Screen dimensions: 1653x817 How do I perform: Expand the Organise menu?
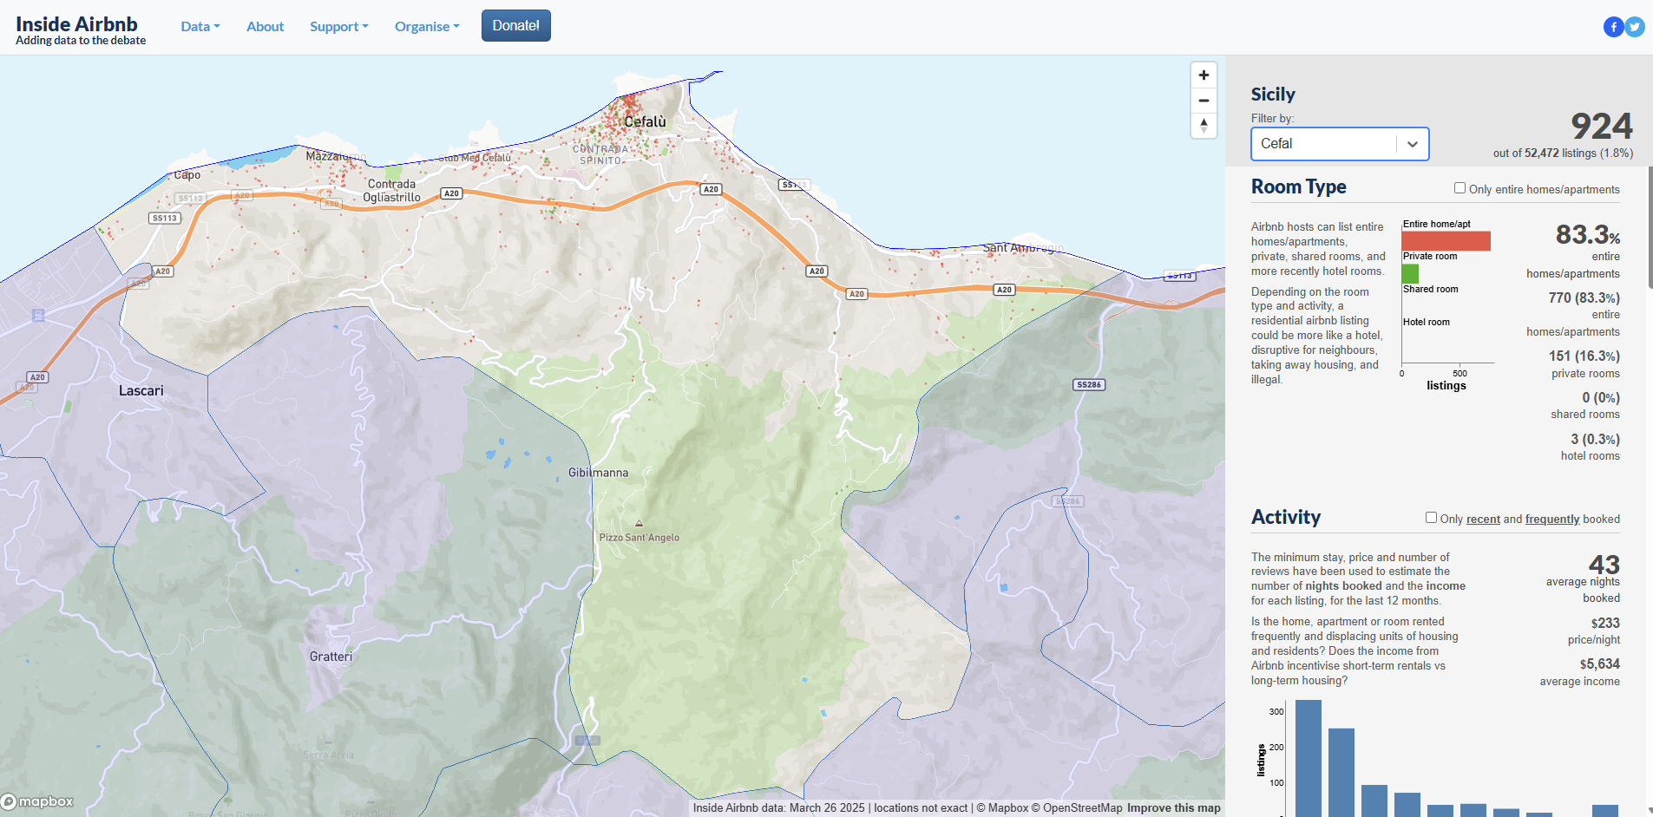point(427,27)
